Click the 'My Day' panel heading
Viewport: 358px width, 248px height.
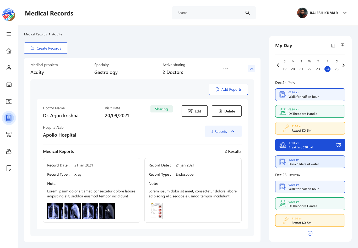pos(284,46)
